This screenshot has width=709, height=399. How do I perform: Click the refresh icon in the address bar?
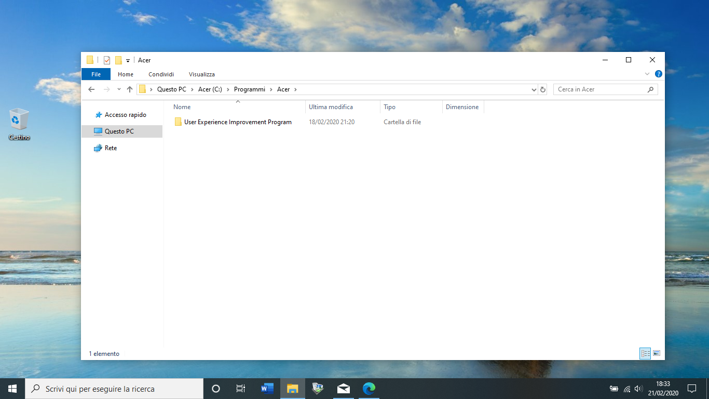pos(543,89)
